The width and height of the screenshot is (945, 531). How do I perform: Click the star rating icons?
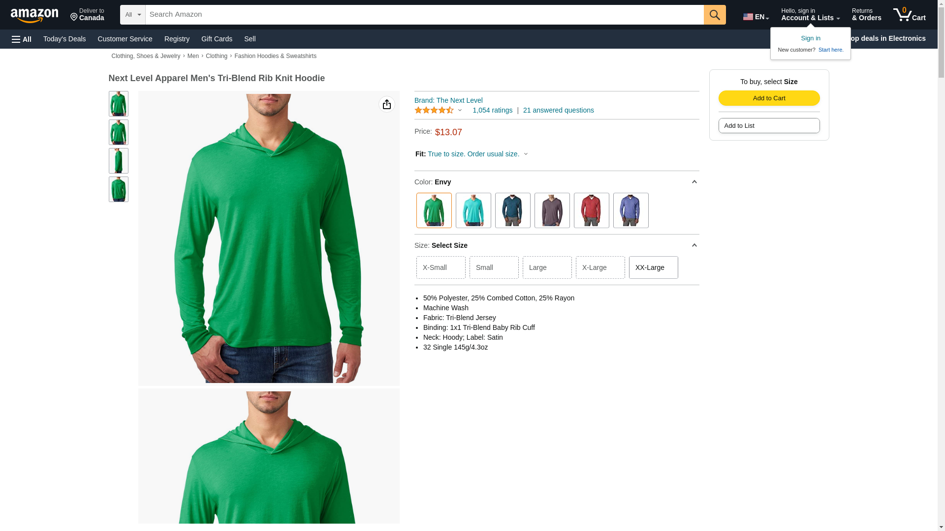434,110
